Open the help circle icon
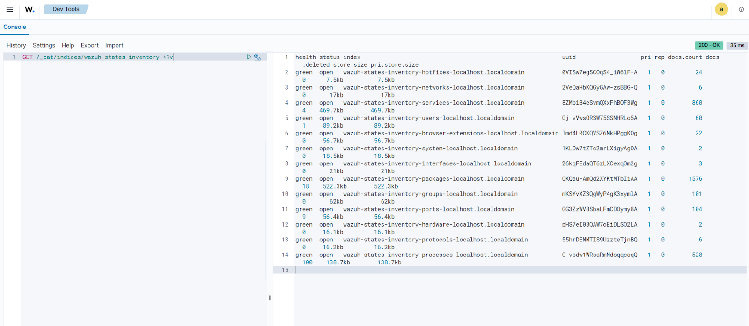 (742, 9)
